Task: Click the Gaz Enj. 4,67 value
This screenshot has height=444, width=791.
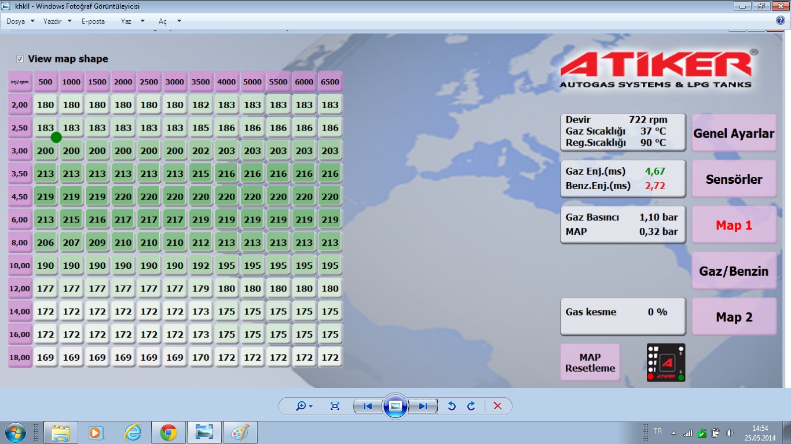Action: click(655, 171)
